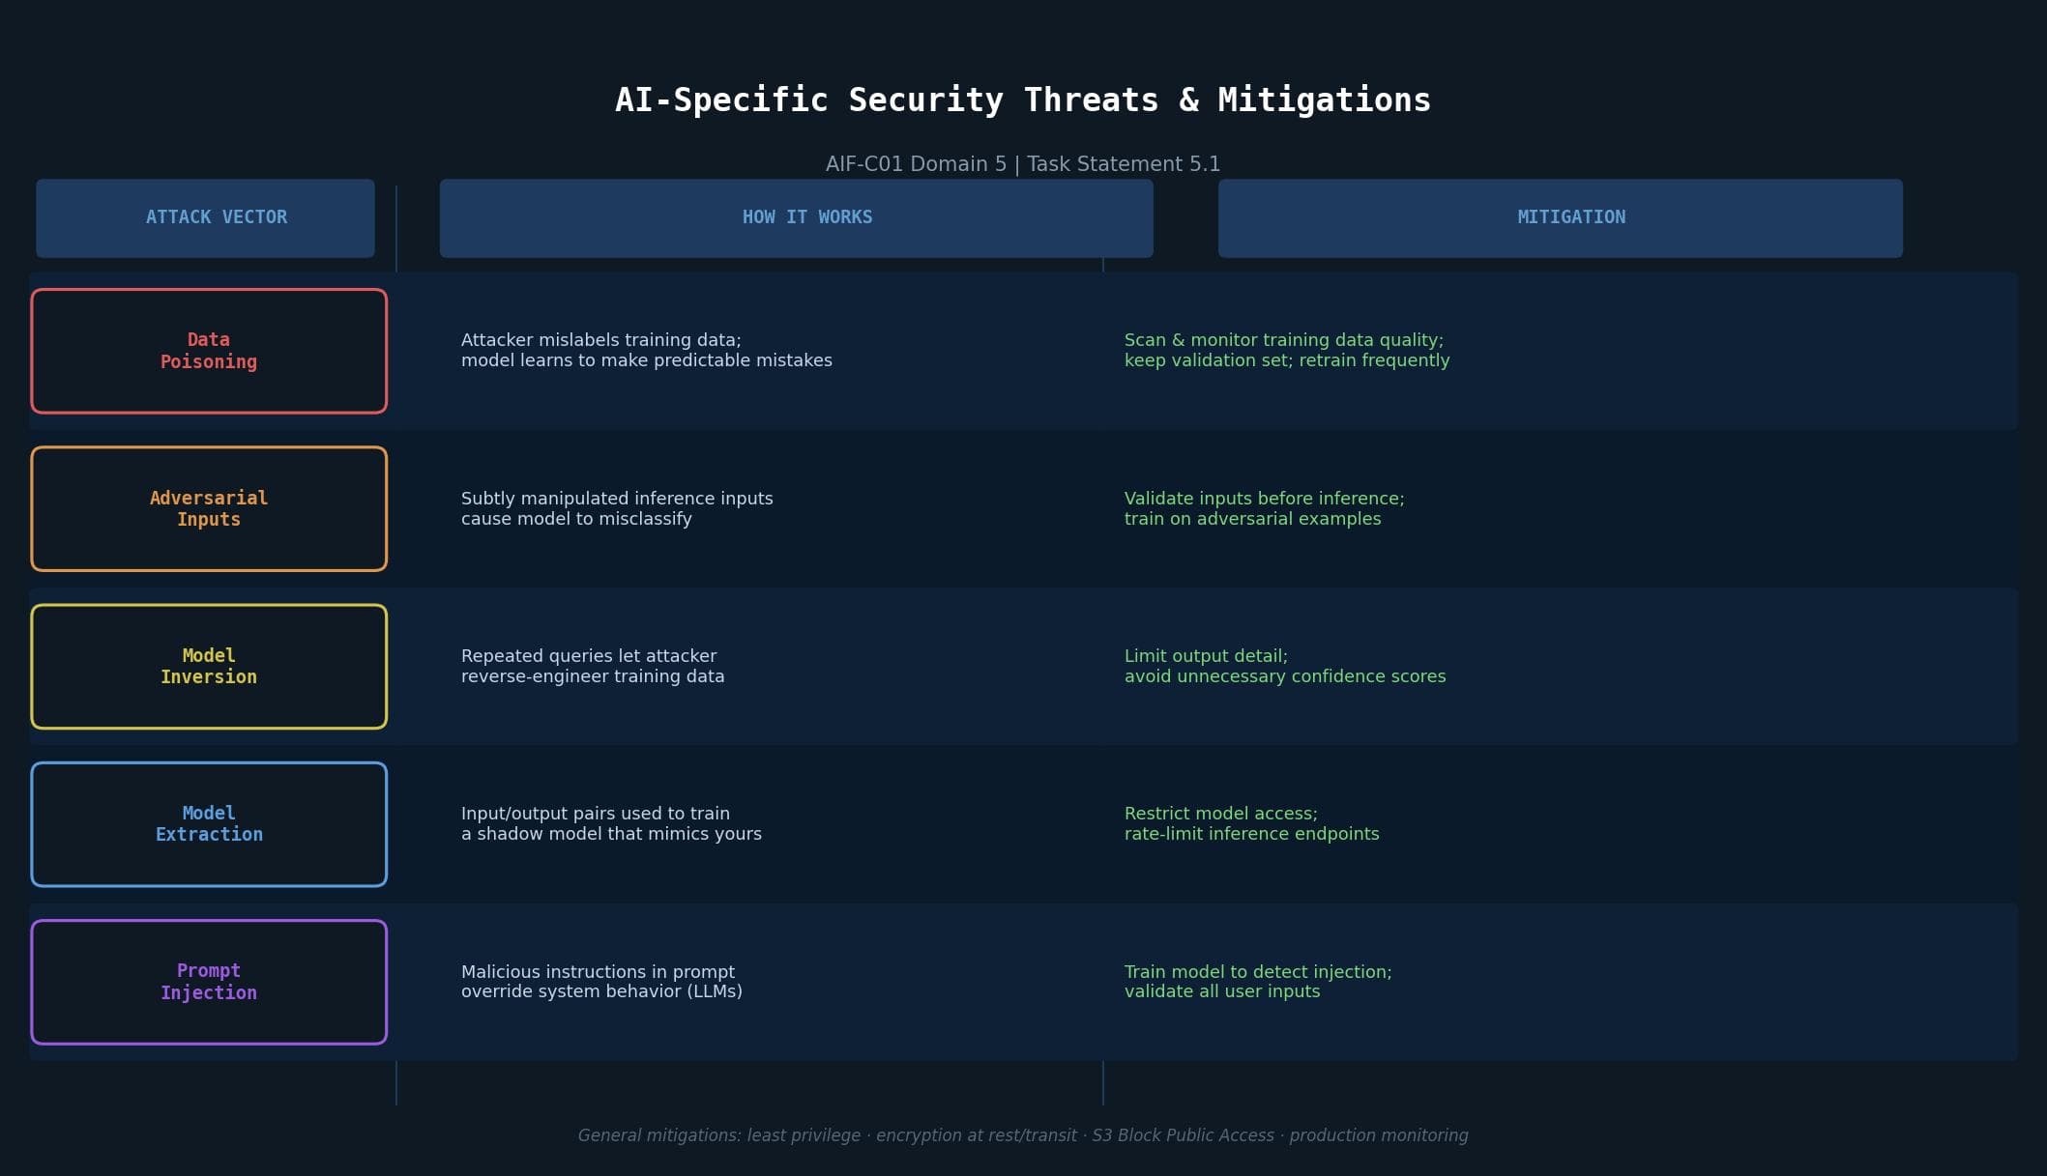Image resolution: width=2047 pixels, height=1176 pixels.
Task: Click the General mitigations footer text
Action: (1023, 1135)
